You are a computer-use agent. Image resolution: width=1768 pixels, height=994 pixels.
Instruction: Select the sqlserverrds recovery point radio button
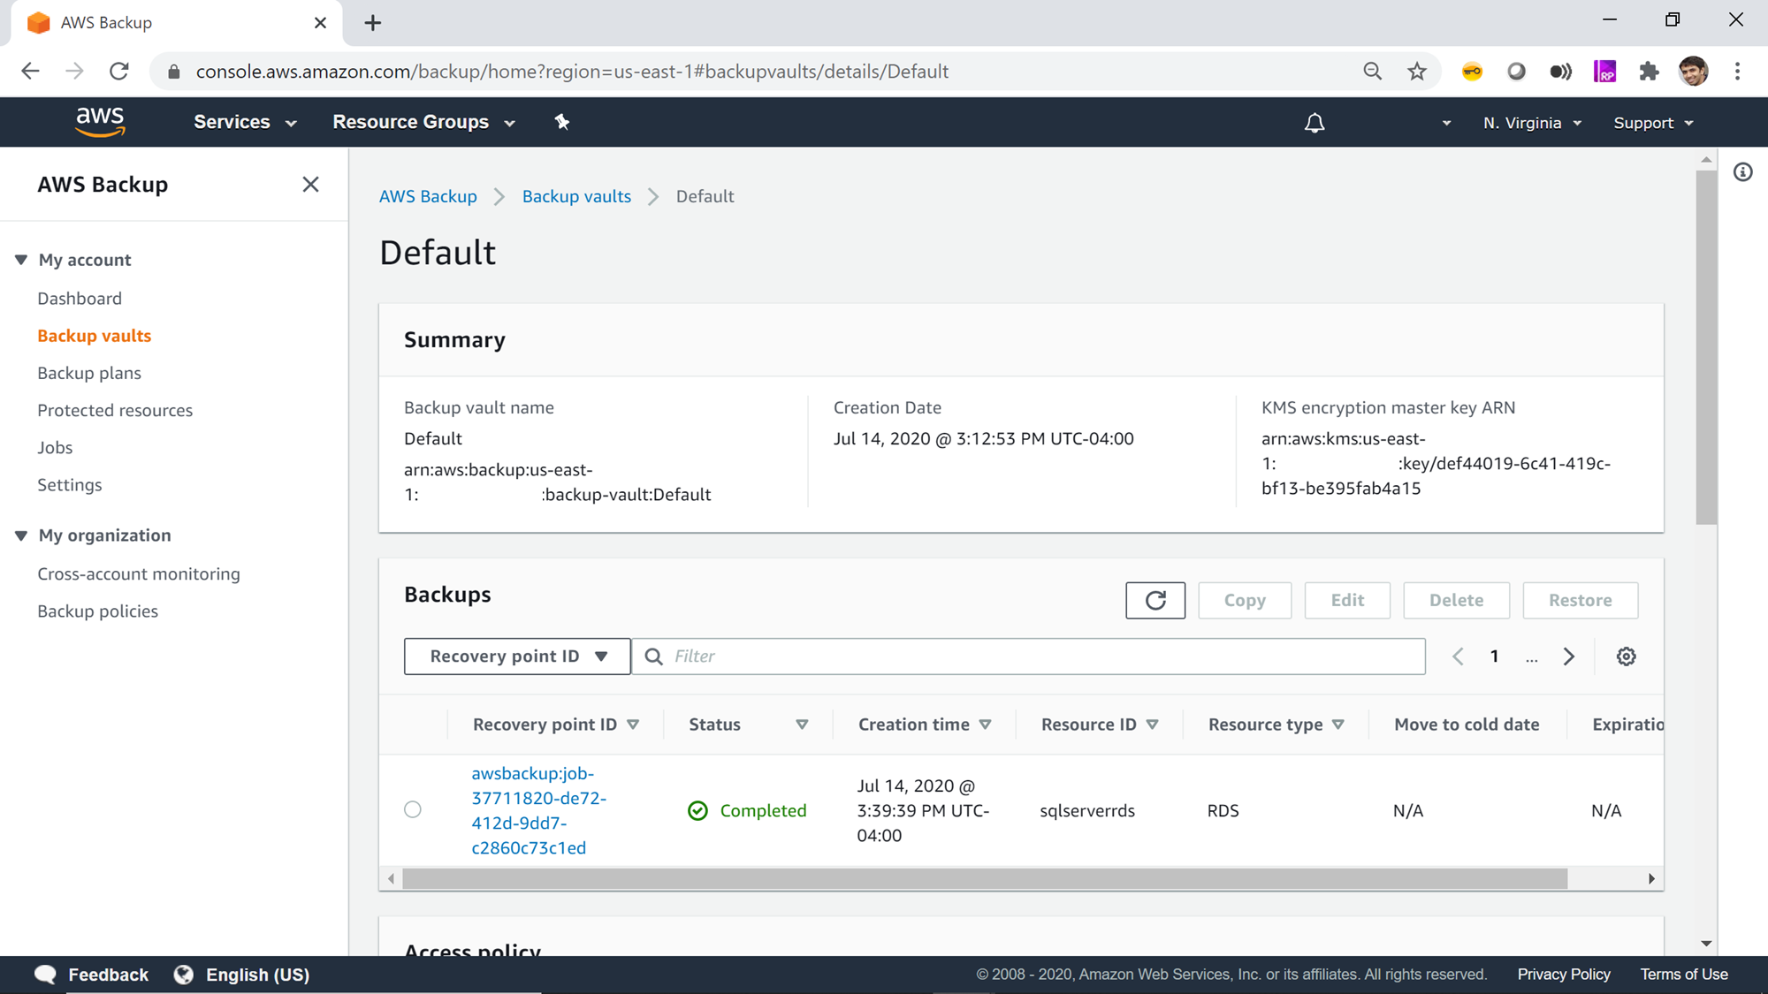pyautogui.click(x=413, y=809)
